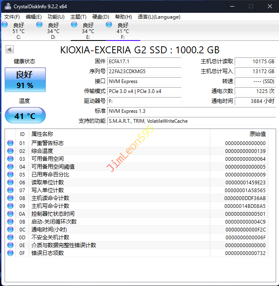Click status orb for attribute 01 严重警告标志
This screenshot has width=279, height=286.
point(10,143)
